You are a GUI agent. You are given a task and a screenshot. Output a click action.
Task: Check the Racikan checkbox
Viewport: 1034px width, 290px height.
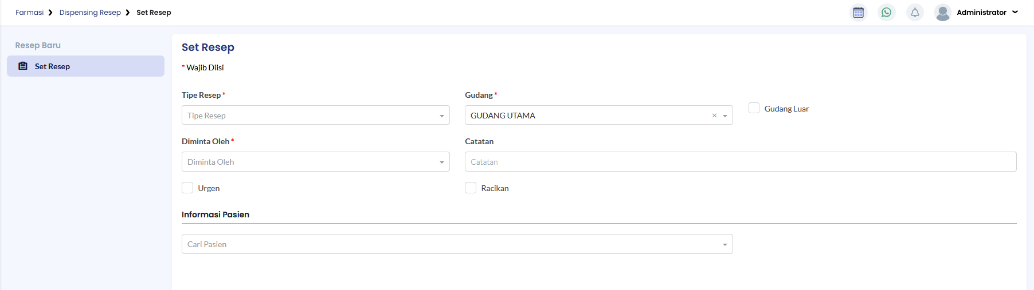[471, 188]
